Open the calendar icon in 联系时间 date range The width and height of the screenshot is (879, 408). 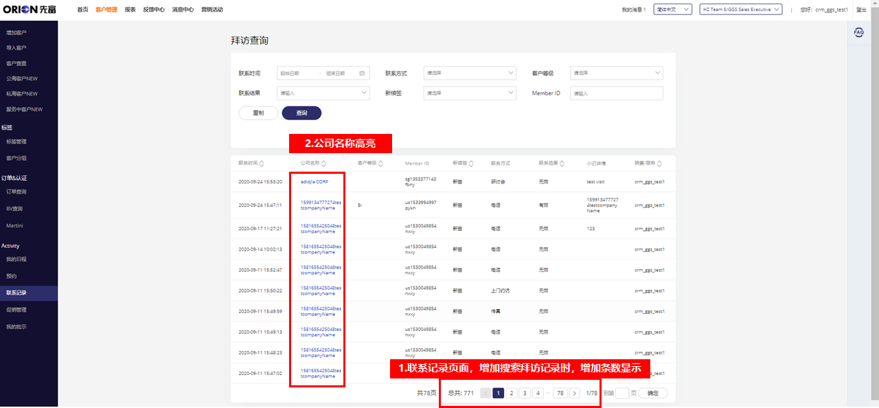tap(362, 73)
